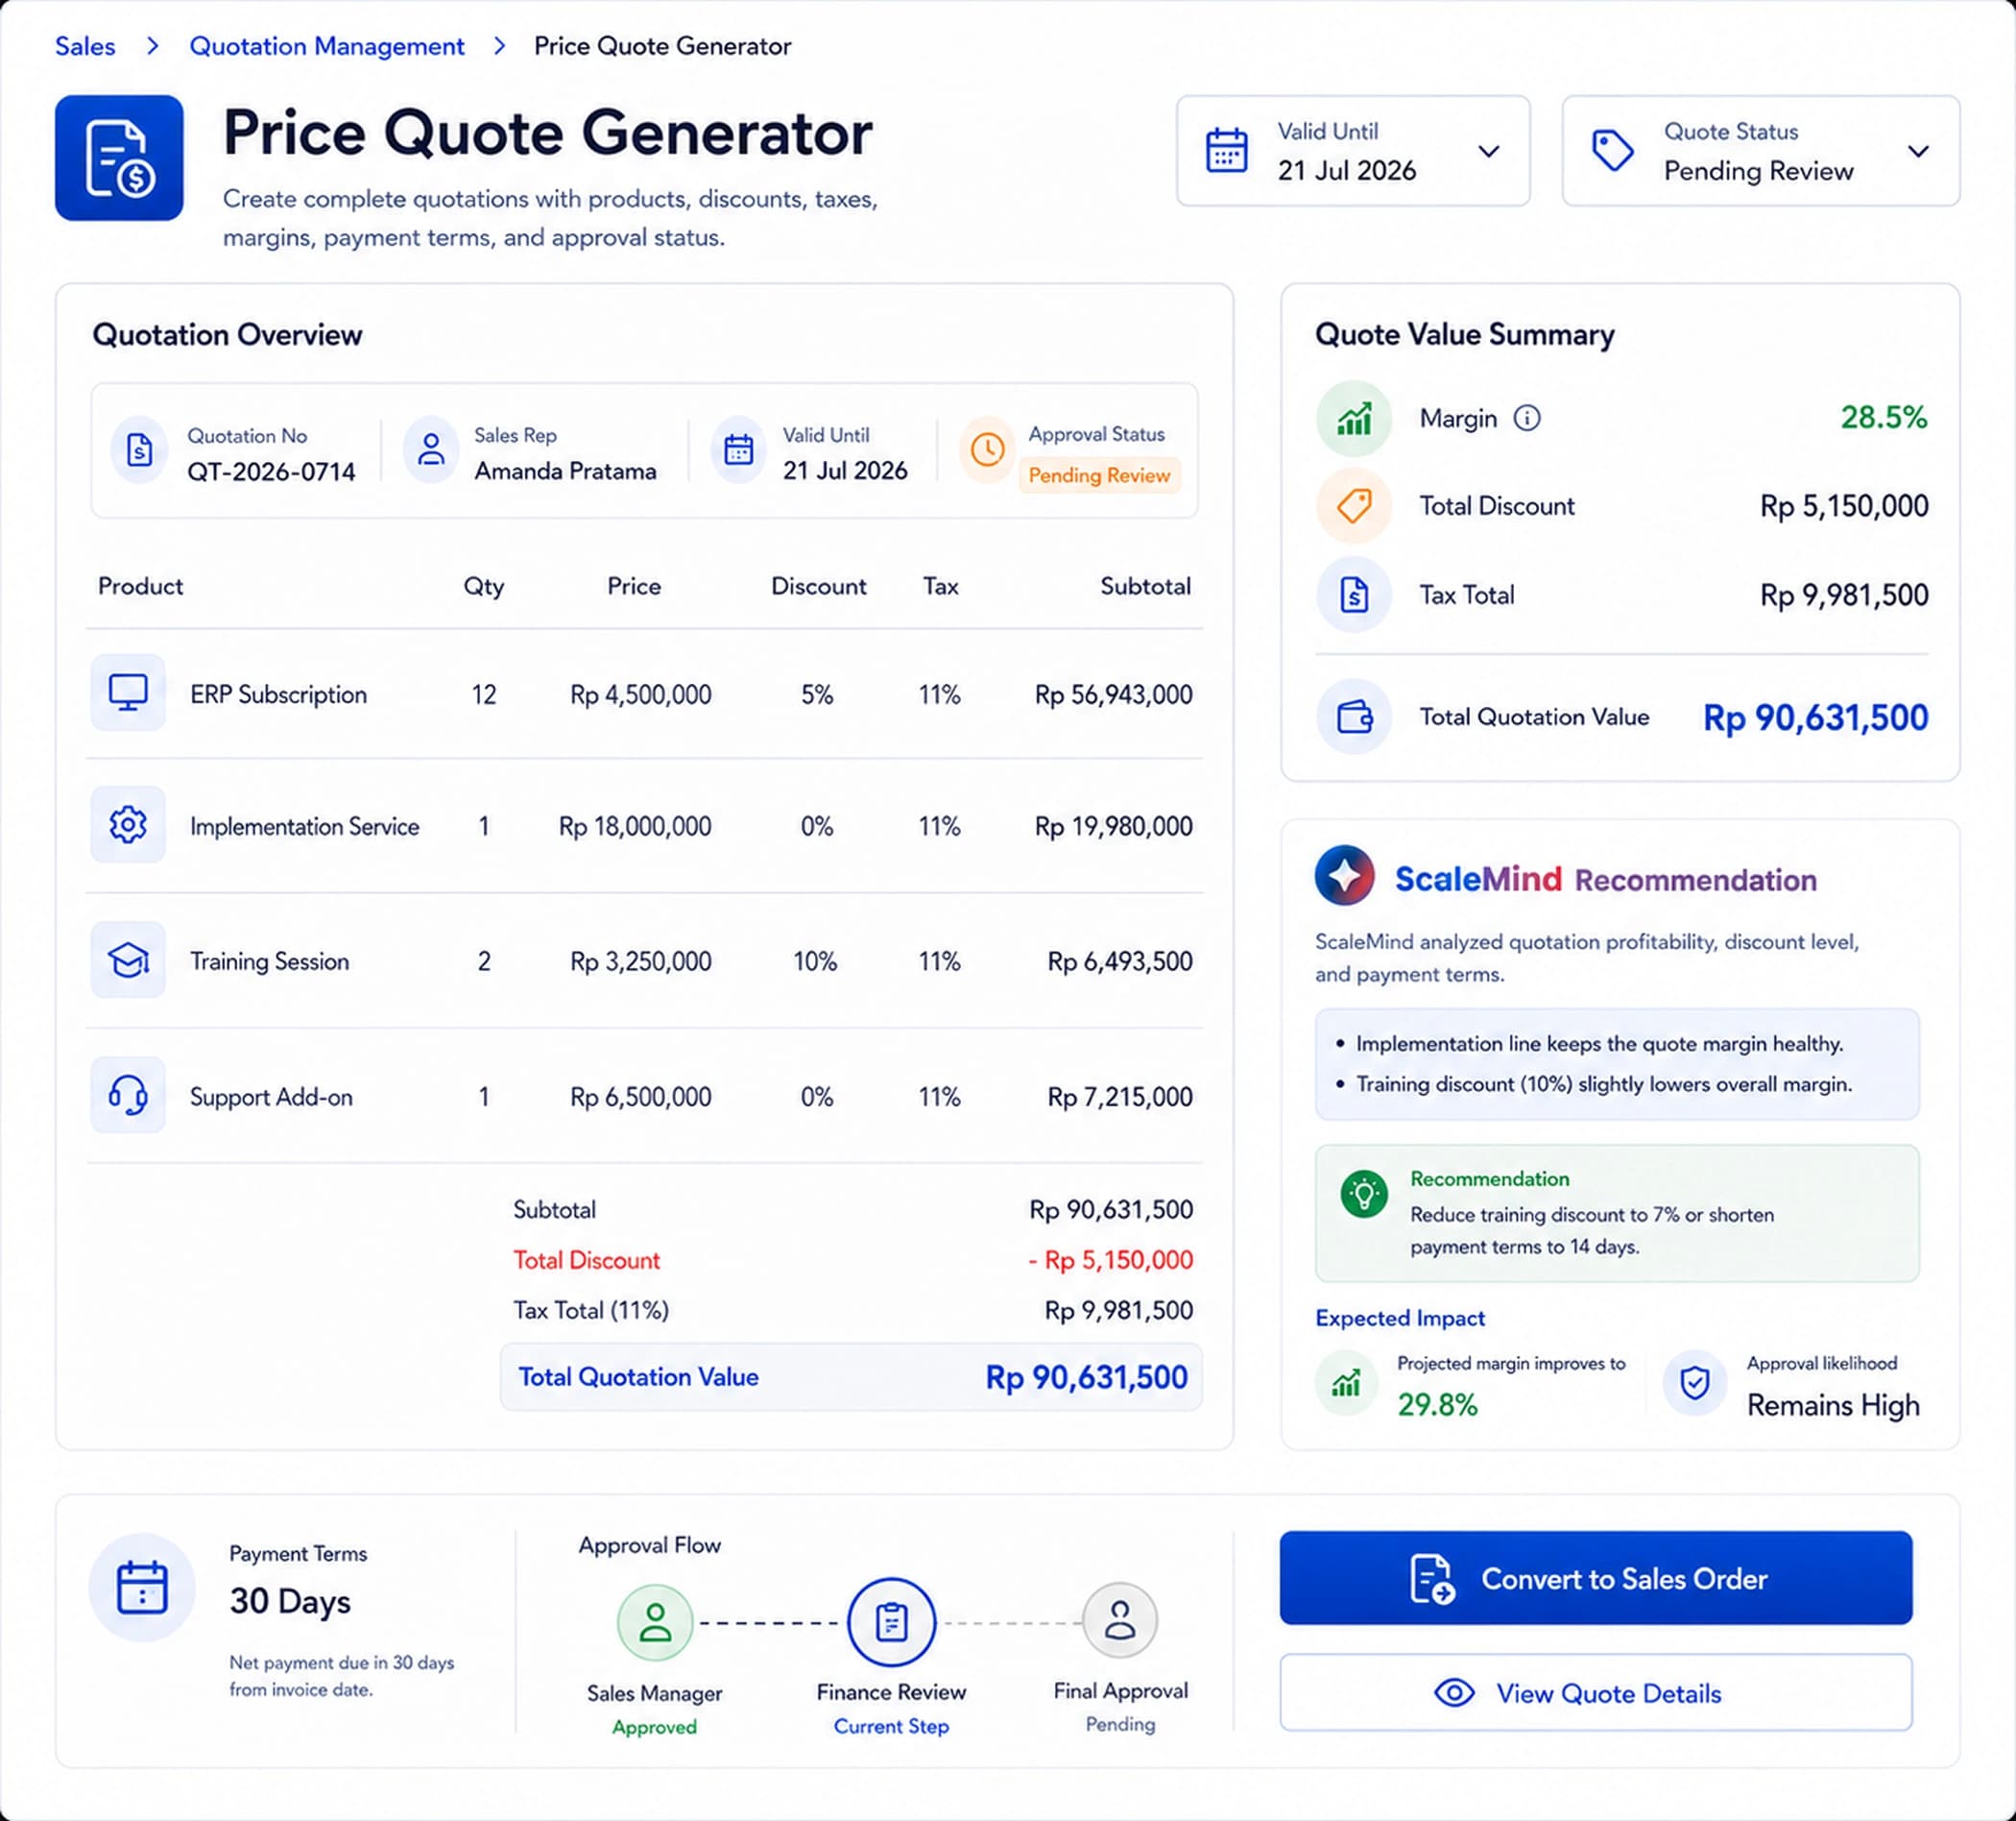Viewport: 2016px width, 1821px height.
Task: Click the ScaleMind star logo icon
Action: [1345, 876]
